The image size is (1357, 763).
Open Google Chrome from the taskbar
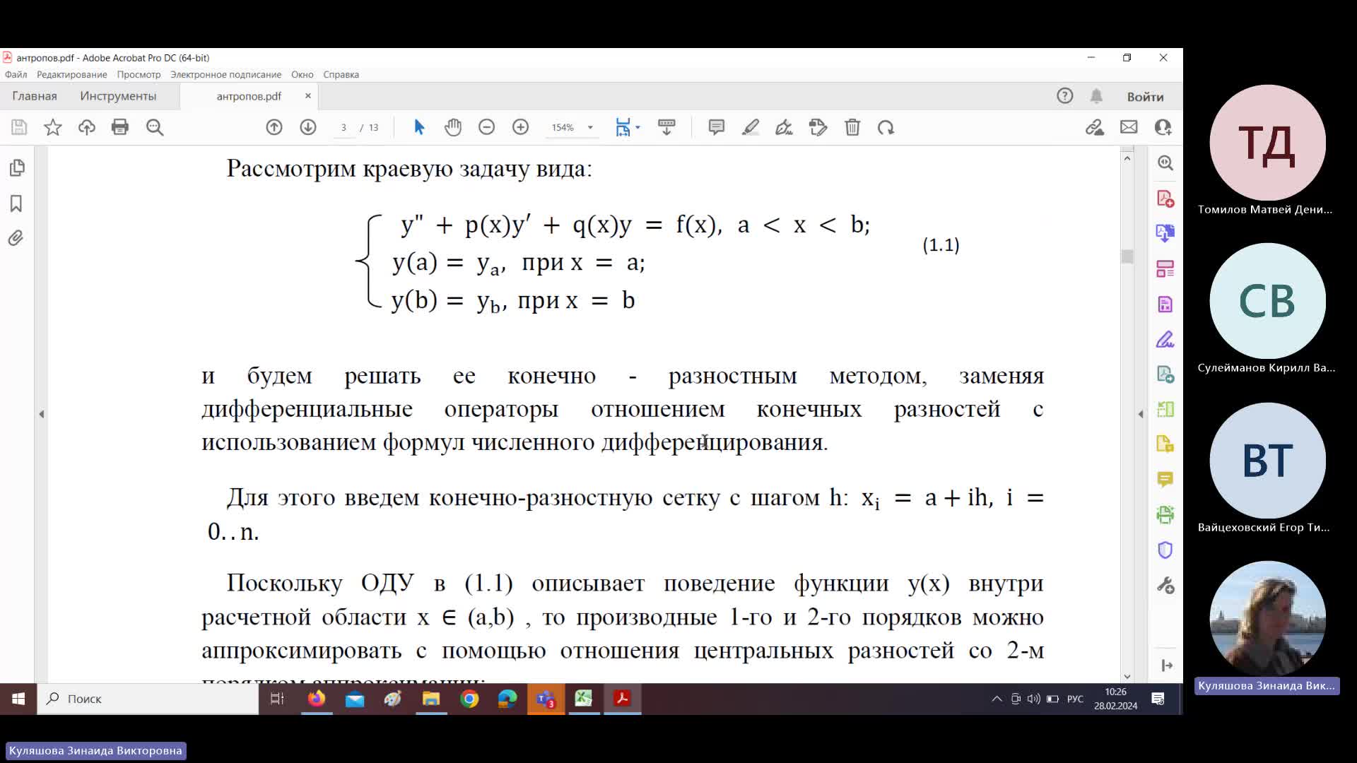click(x=469, y=699)
